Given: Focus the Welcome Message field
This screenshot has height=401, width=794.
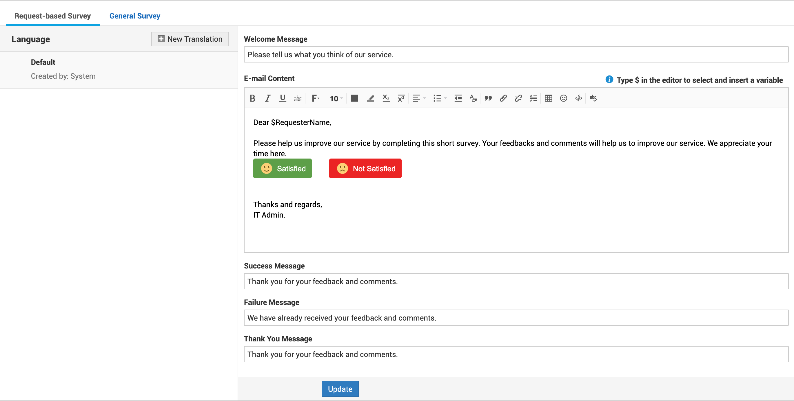Looking at the screenshot, I should pos(516,54).
